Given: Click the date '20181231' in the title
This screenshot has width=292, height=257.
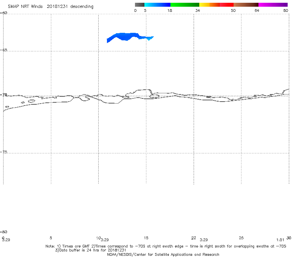Looking at the screenshot, I should pos(57,7).
